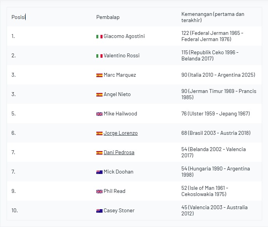Click Mike Hailwood's 76 wins cell
Image resolution: width=268 pixels, height=227 pixels.
(x=215, y=113)
